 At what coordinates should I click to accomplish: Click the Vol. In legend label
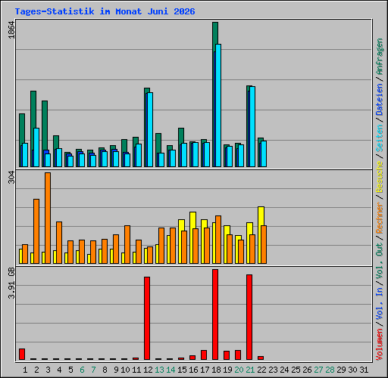tap(380, 304)
